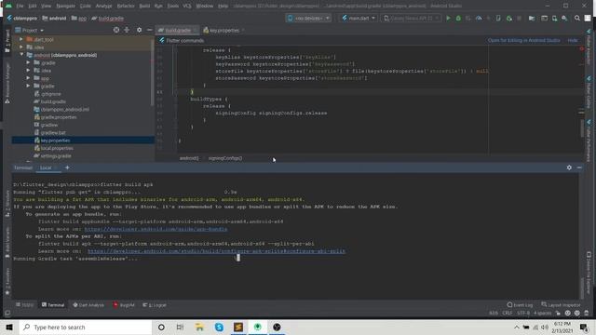
Task: Click the Windows taskbar search box
Action: (85, 327)
